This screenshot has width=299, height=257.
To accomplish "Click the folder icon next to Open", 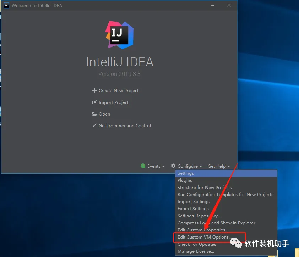I will (94, 114).
